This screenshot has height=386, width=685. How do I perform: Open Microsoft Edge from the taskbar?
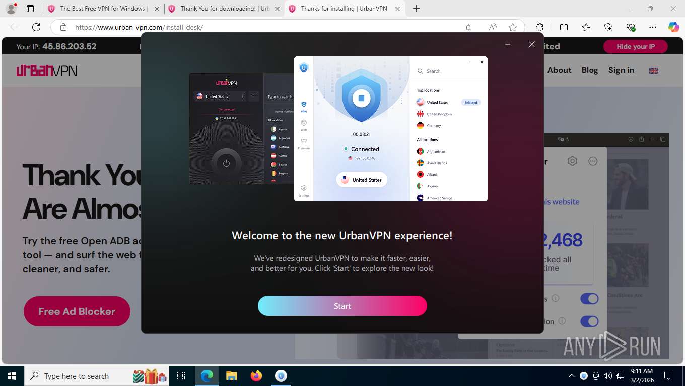(x=207, y=376)
